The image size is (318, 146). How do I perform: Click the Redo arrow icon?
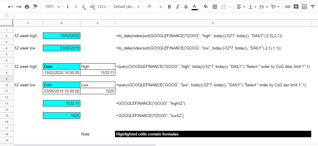(19, 7)
